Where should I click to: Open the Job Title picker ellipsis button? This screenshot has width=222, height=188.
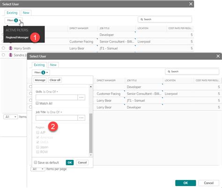(x=81, y=118)
